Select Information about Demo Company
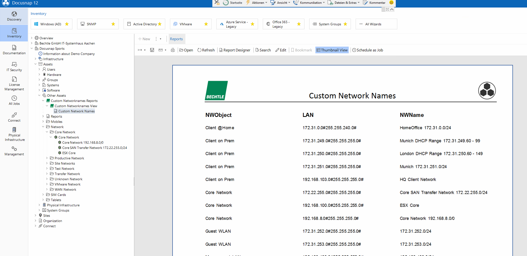 tap(69, 54)
